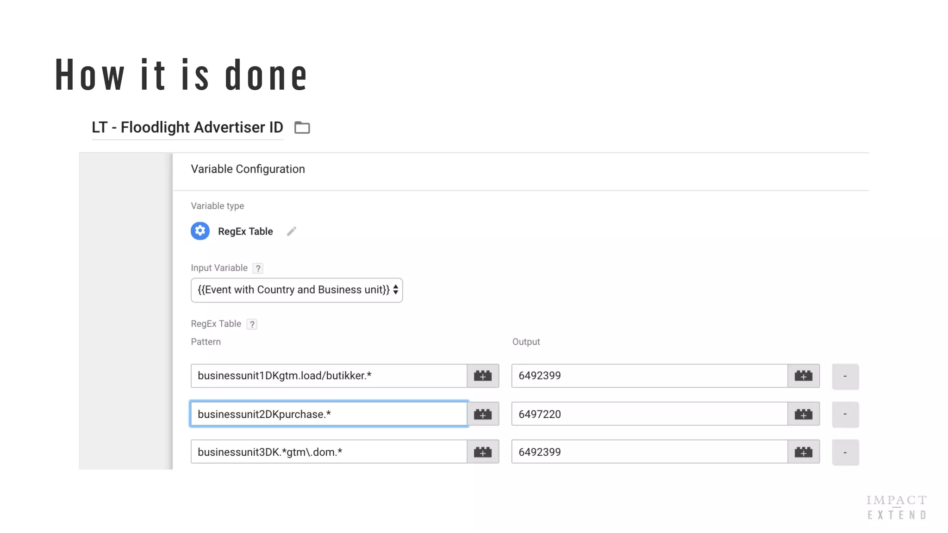Insert variable into the businessunit1DK pattern field
Image resolution: width=948 pixels, height=533 pixels.
483,376
